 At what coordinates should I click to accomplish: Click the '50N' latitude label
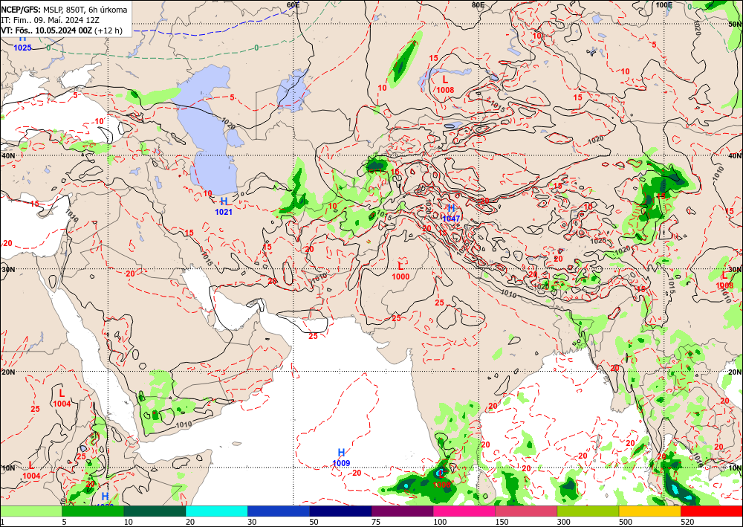[x=735, y=25]
